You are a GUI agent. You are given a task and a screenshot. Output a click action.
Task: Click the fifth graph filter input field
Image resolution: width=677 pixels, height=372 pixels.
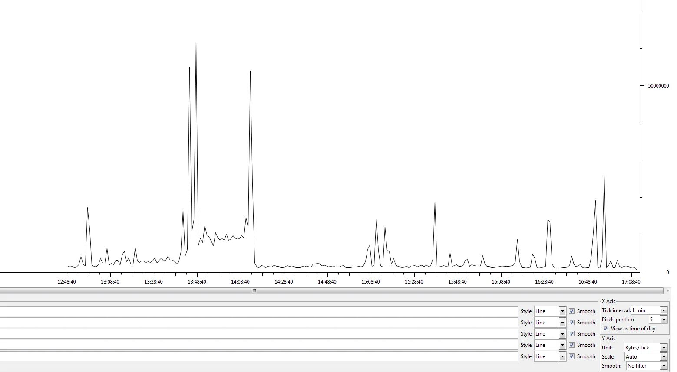(x=259, y=356)
